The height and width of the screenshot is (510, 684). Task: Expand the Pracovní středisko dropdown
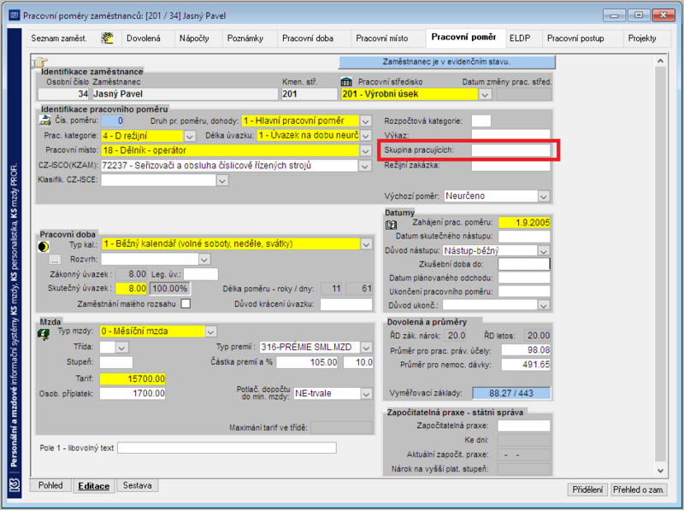click(x=485, y=94)
